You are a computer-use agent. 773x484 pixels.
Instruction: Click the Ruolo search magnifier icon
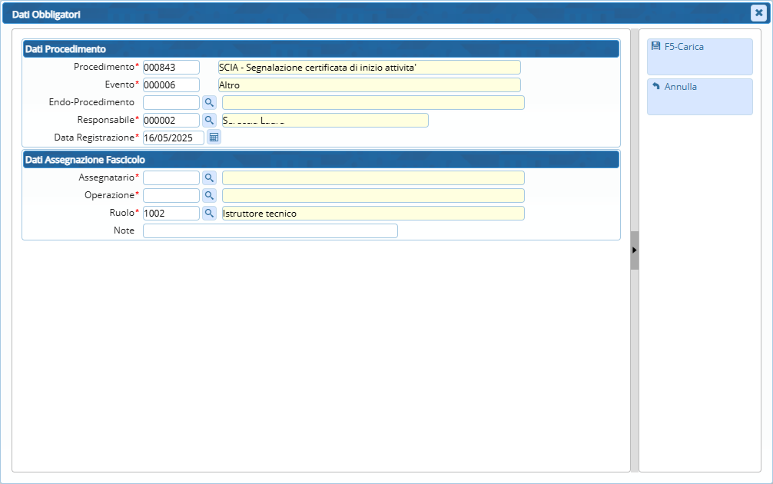pos(209,213)
